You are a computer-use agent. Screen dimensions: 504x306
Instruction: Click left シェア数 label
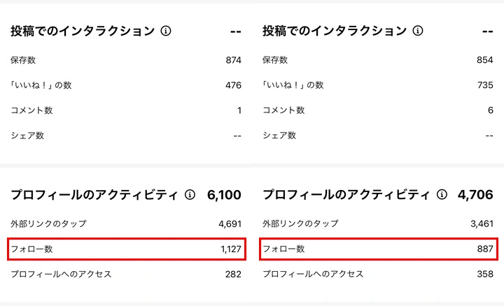pos(27,136)
